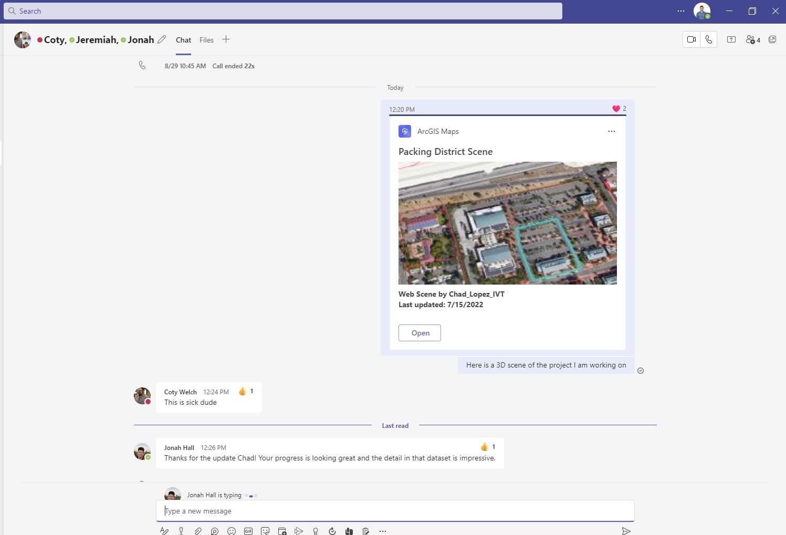786x535 pixels.
Task: Send a Praise badge
Action: point(316,531)
